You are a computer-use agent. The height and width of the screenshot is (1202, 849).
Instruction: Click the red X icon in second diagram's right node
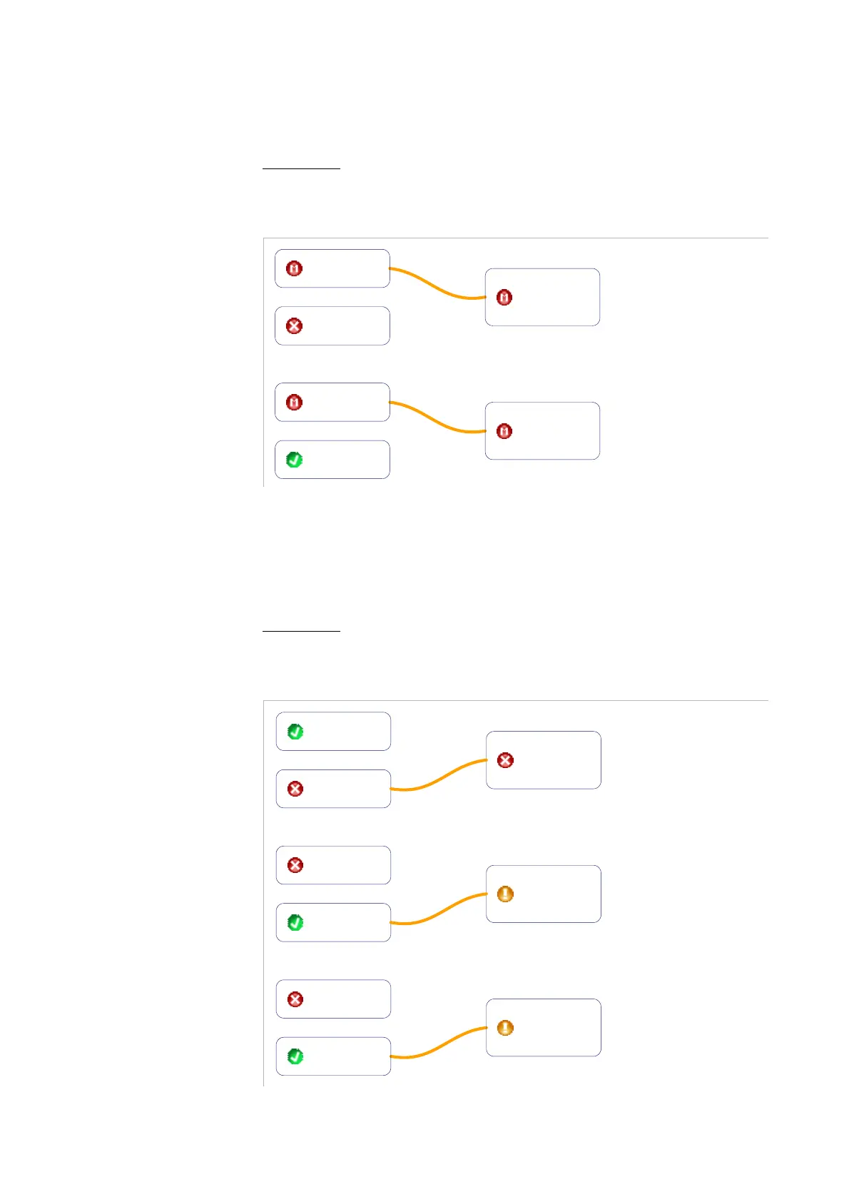pos(505,760)
